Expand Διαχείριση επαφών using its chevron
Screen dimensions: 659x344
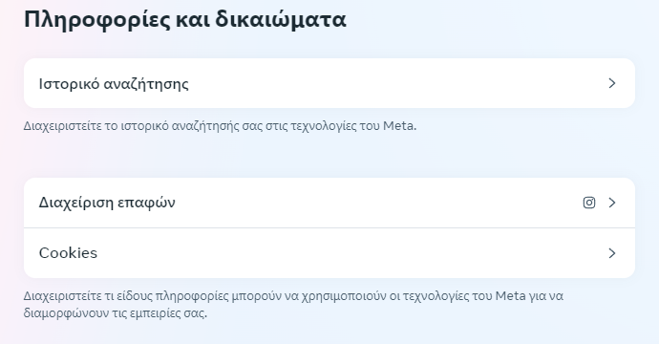click(612, 203)
